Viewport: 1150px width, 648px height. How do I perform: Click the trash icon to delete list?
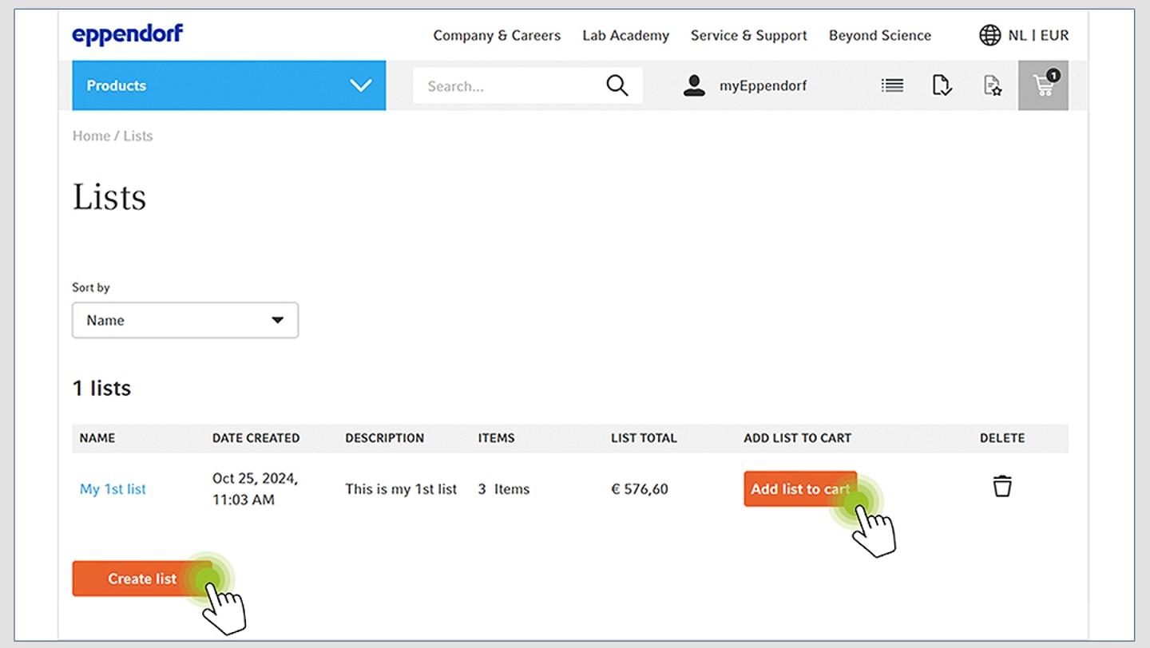pos(1002,486)
